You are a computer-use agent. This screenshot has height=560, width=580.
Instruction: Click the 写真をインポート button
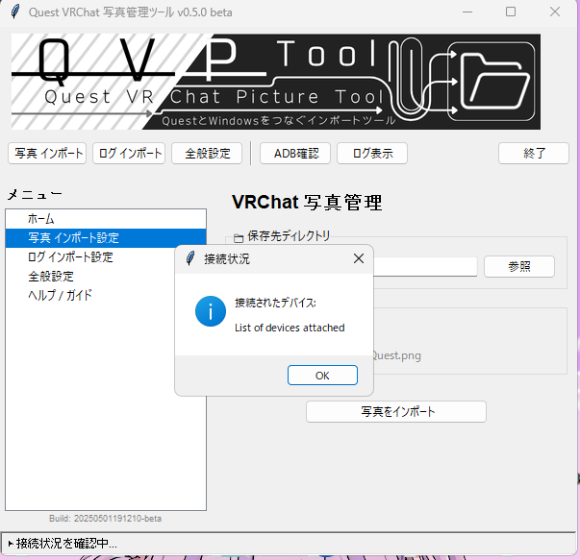(x=396, y=411)
